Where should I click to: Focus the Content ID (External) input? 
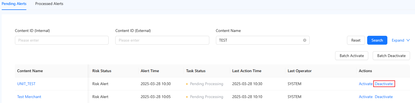click(x=162, y=40)
